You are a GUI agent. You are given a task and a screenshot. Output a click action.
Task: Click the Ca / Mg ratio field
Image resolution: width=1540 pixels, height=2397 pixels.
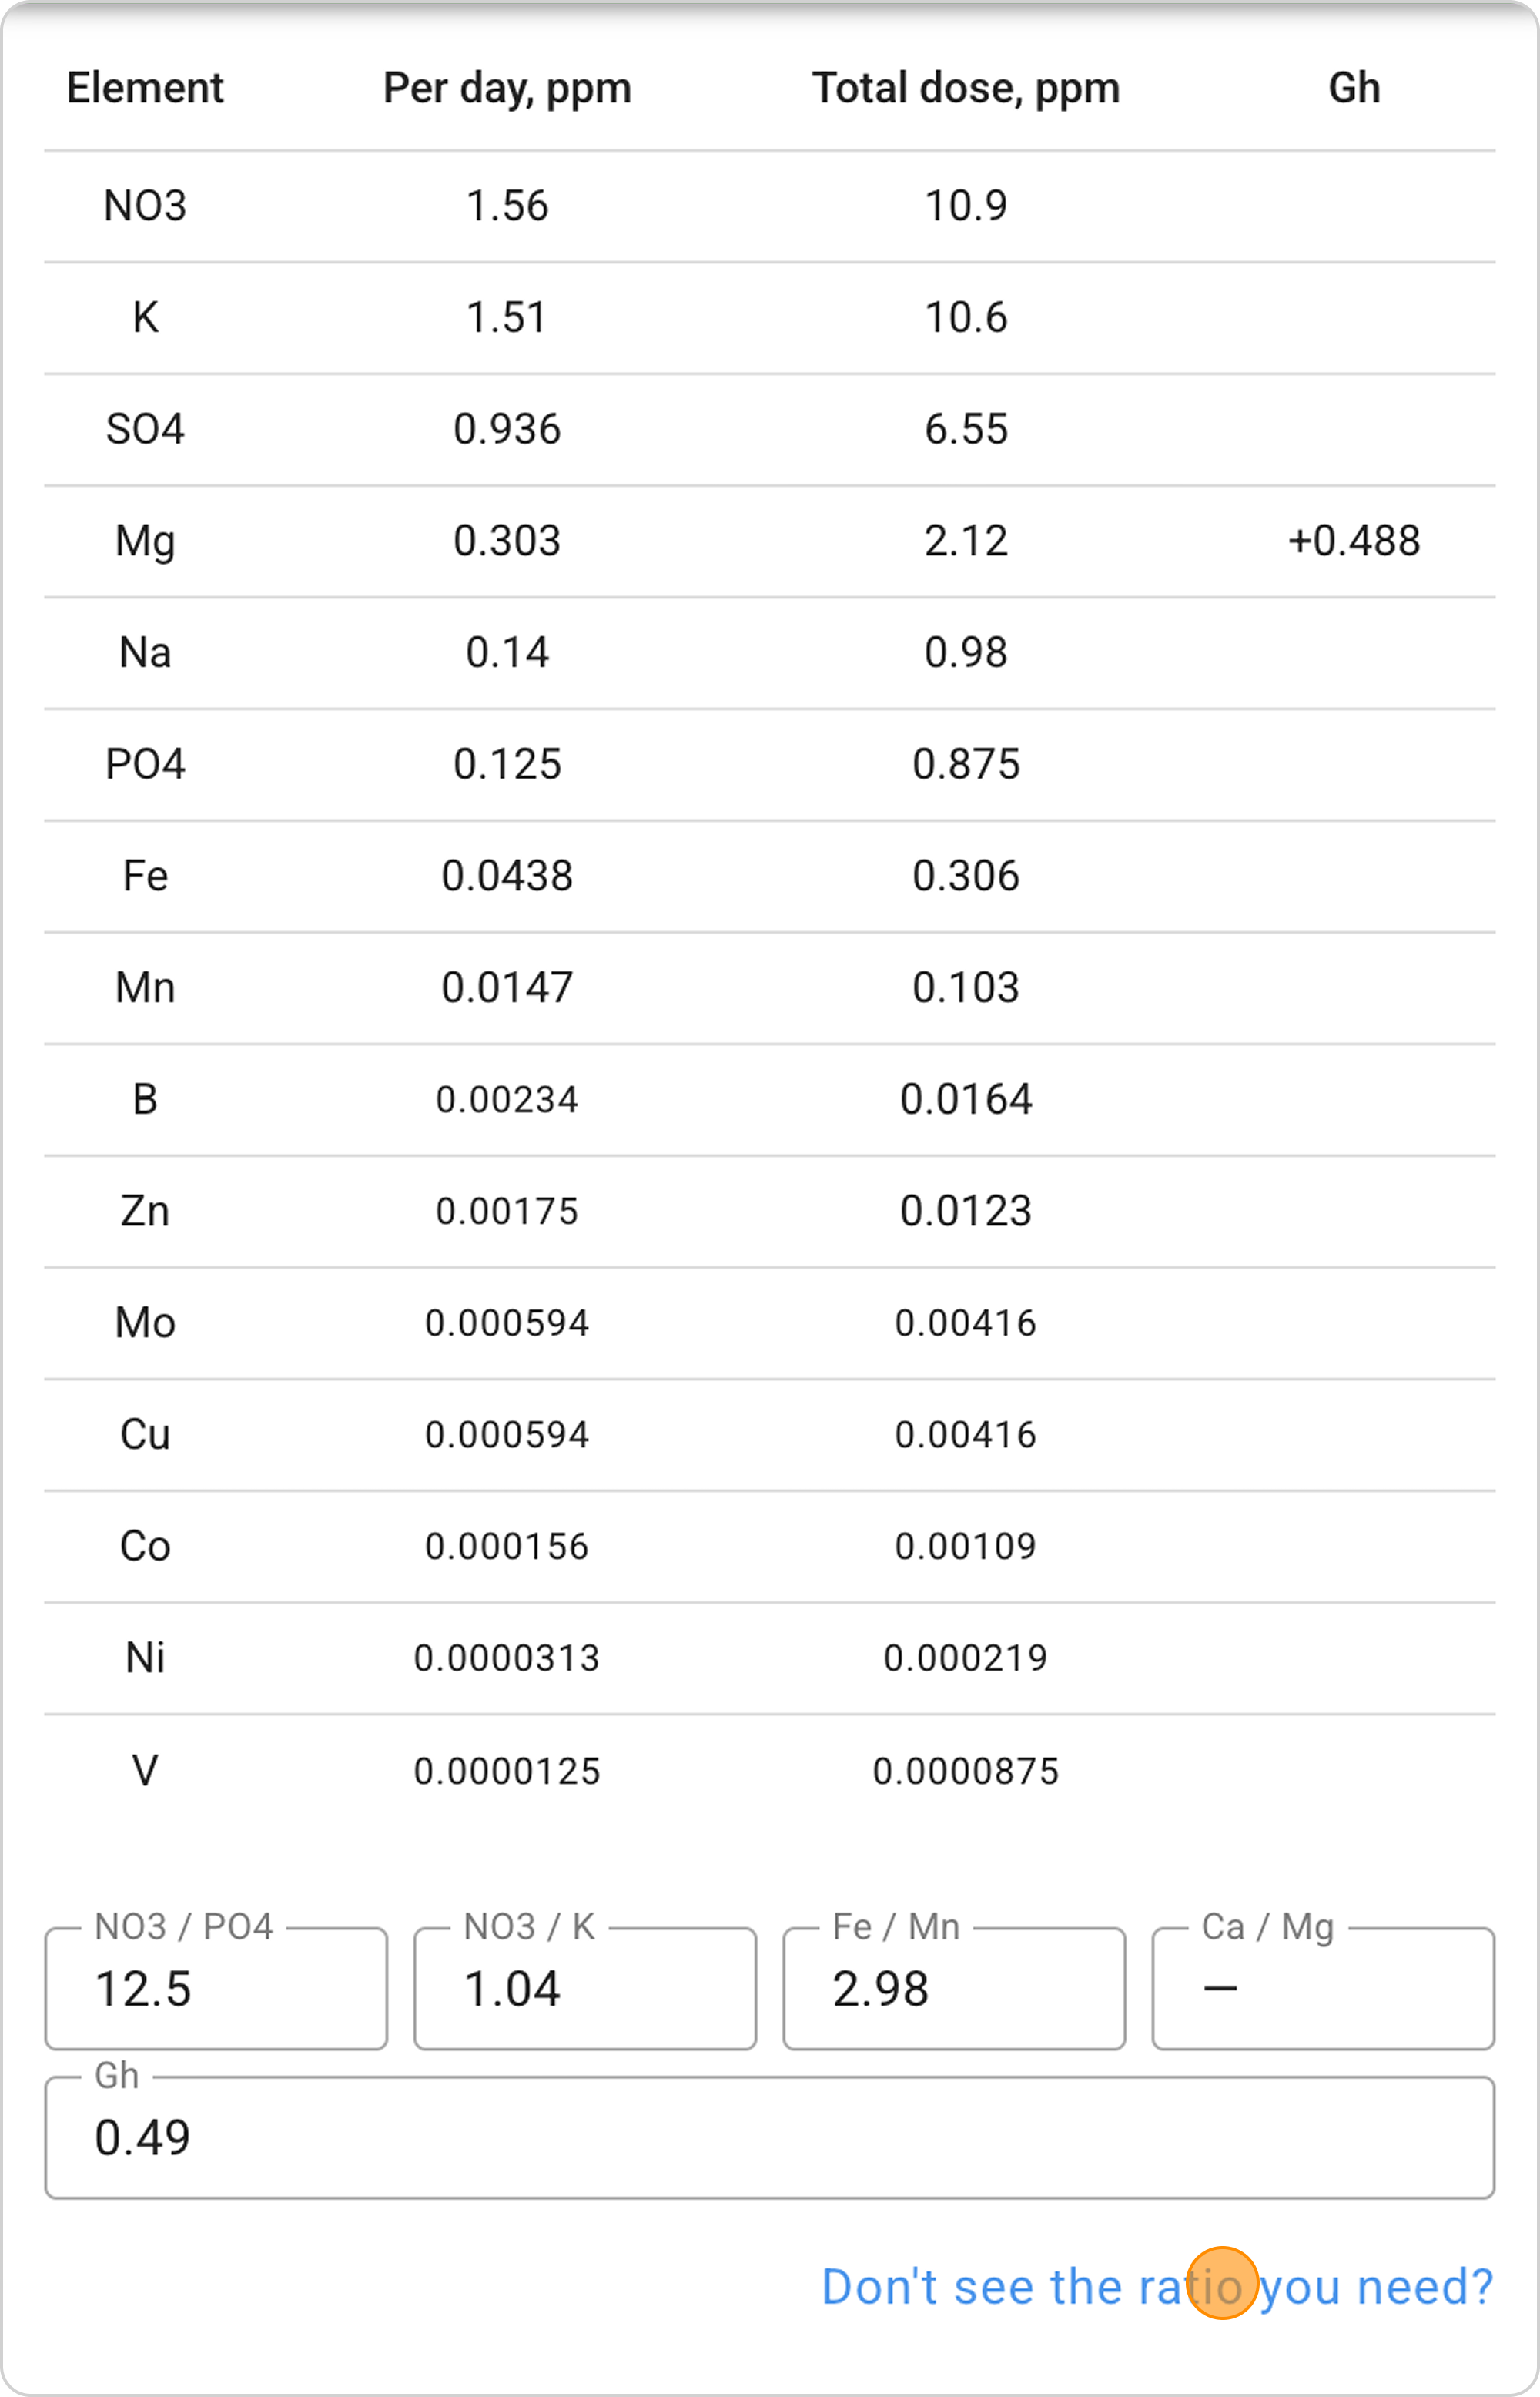(x=1323, y=1989)
